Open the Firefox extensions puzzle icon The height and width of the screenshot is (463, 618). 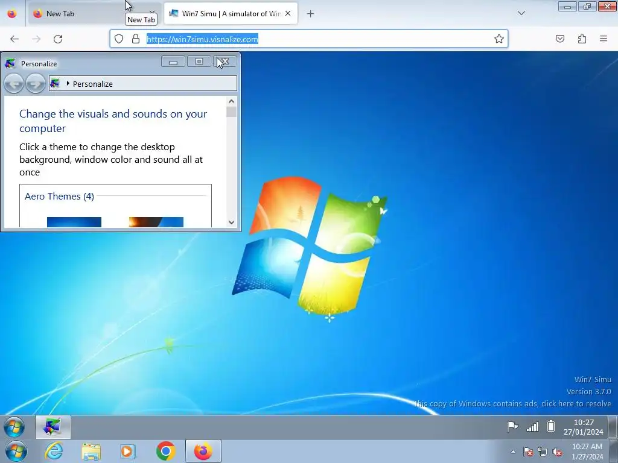click(582, 39)
